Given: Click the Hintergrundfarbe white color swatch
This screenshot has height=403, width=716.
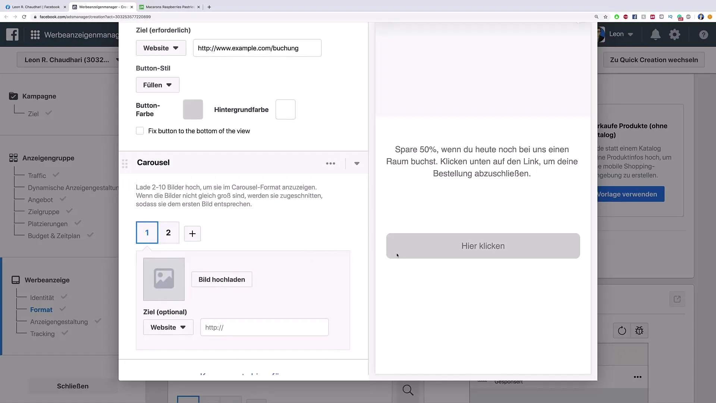Looking at the screenshot, I should tap(285, 109).
